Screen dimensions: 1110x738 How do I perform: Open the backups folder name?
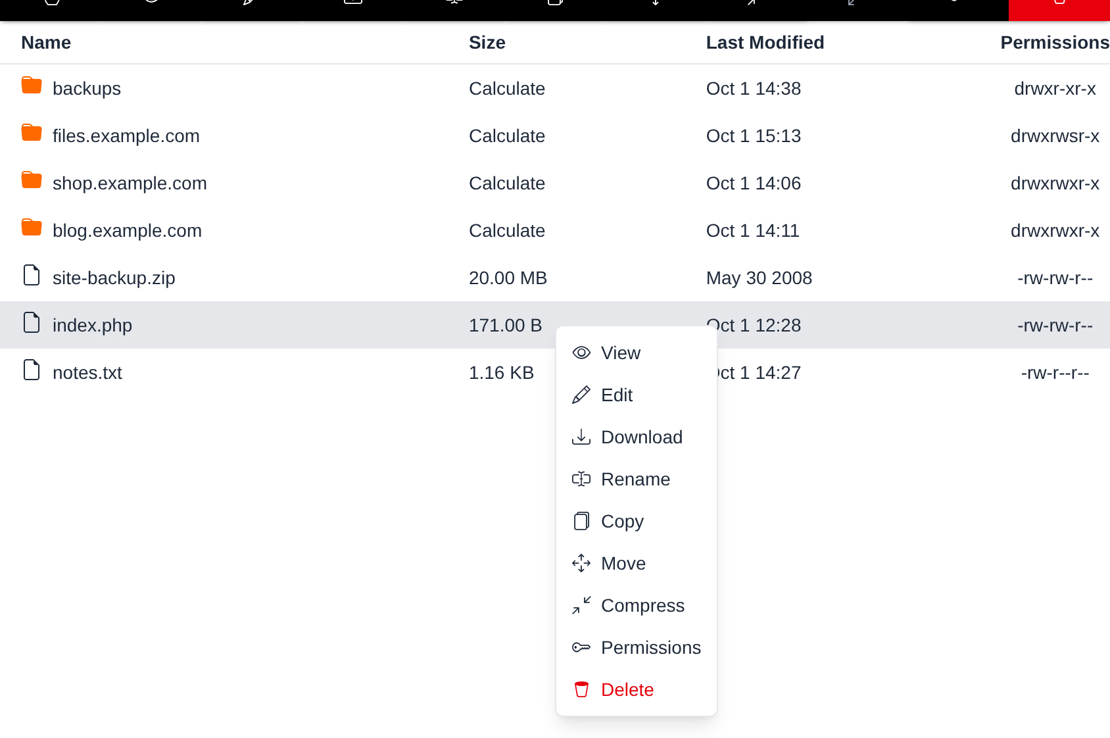(87, 88)
